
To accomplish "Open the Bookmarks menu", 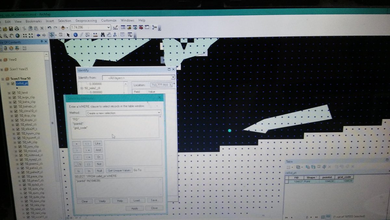I will (33, 21).
